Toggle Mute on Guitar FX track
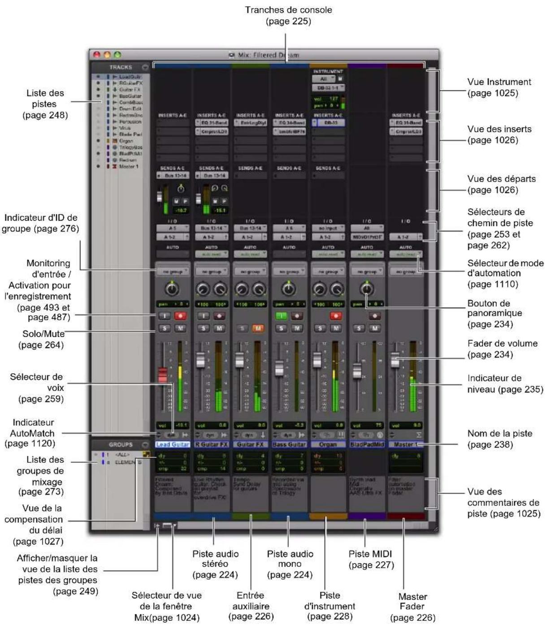The height and width of the screenshot is (627, 546). click(x=258, y=329)
